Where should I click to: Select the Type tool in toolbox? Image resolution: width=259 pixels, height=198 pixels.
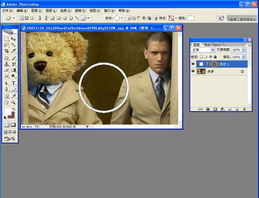[x=13, y=83]
